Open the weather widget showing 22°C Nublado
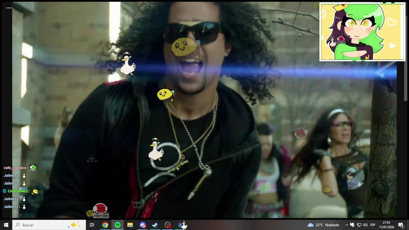The width and height of the screenshot is (409, 230). [323, 225]
